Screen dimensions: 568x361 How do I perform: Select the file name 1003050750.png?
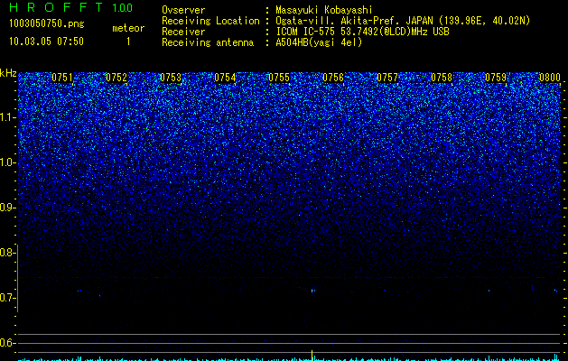click(x=47, y=24)
